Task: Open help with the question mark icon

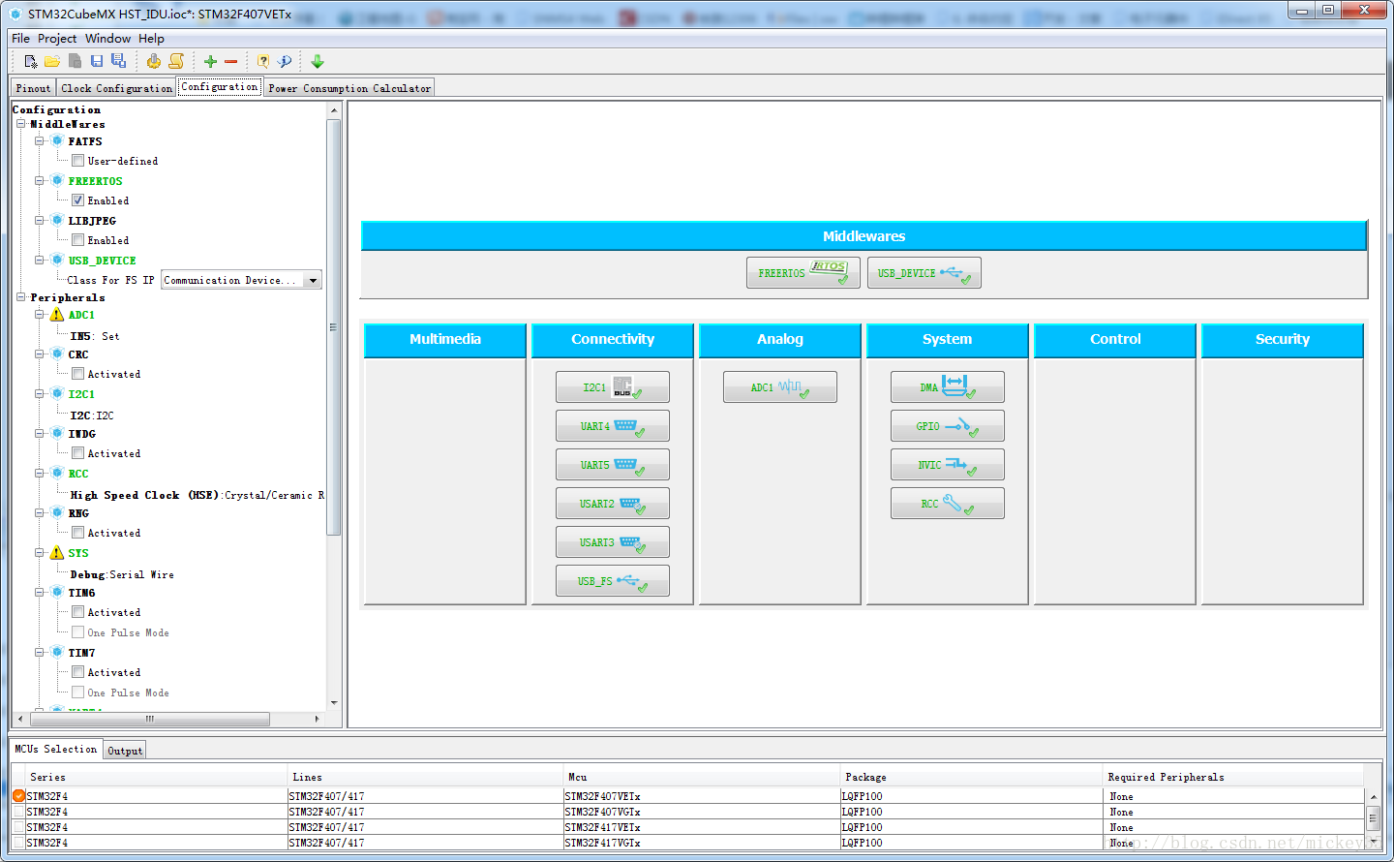Action: tap(262, 61)
